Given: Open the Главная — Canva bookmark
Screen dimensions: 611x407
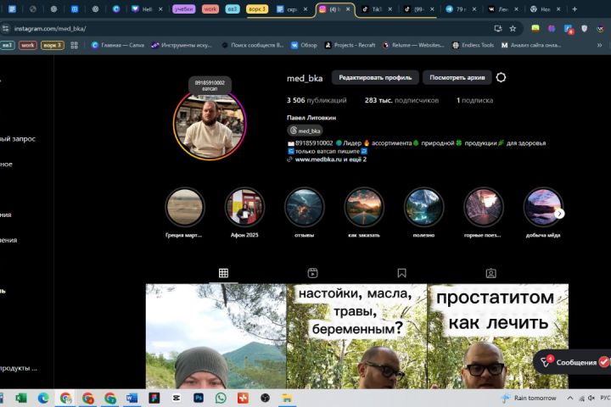Looking at the screenshot, I should coord(118,45).
